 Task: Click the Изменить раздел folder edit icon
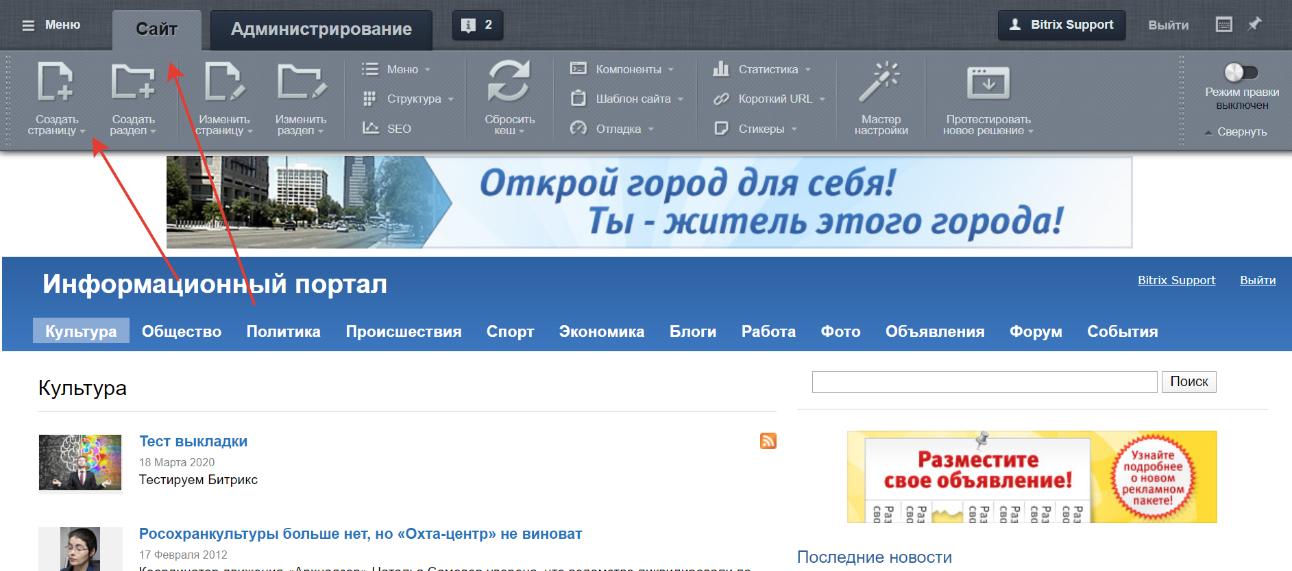coord(302,81)
